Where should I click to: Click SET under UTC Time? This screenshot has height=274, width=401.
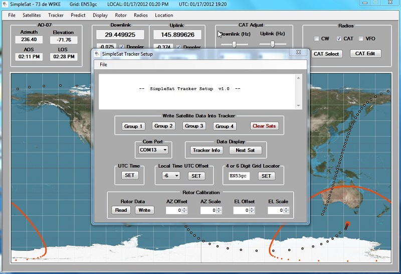pyautogui.click(x=130, y=175)
